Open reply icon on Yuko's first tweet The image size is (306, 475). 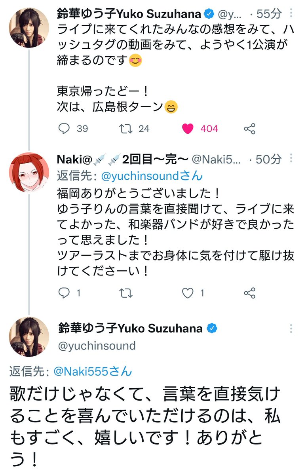tap(64, 129)
